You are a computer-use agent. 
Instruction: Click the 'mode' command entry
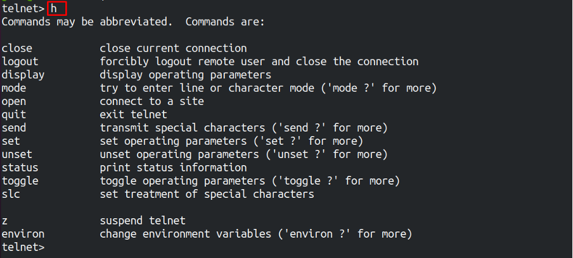[14, 88]
